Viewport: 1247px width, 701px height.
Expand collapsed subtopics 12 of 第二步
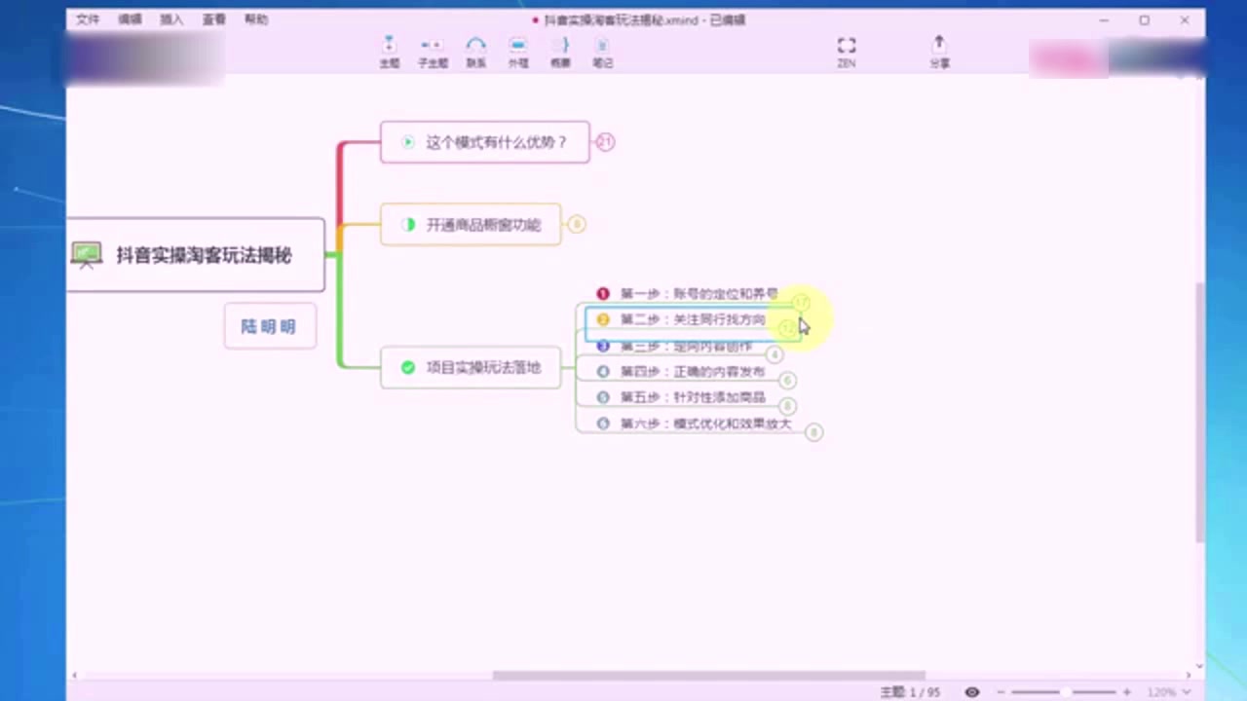[788, 329]
